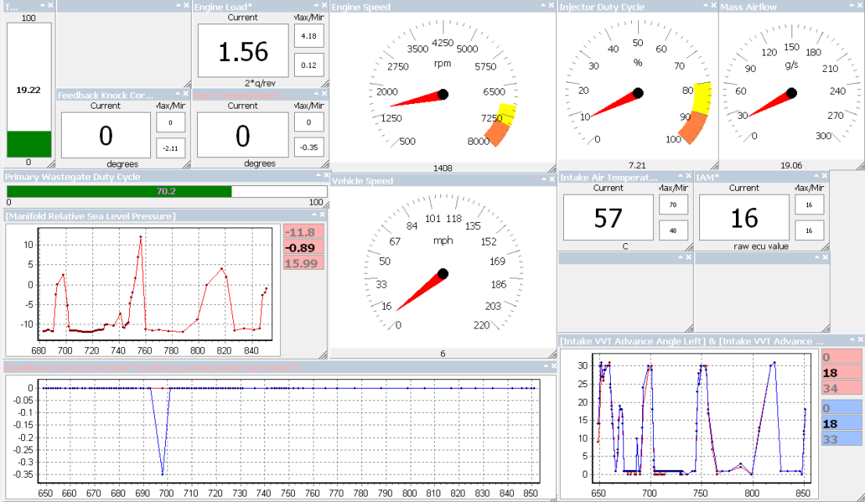Collapse the Mass Airflow gauge panel
The height and width of the screenshot is (502, 865).
click(x=850, y=6)
